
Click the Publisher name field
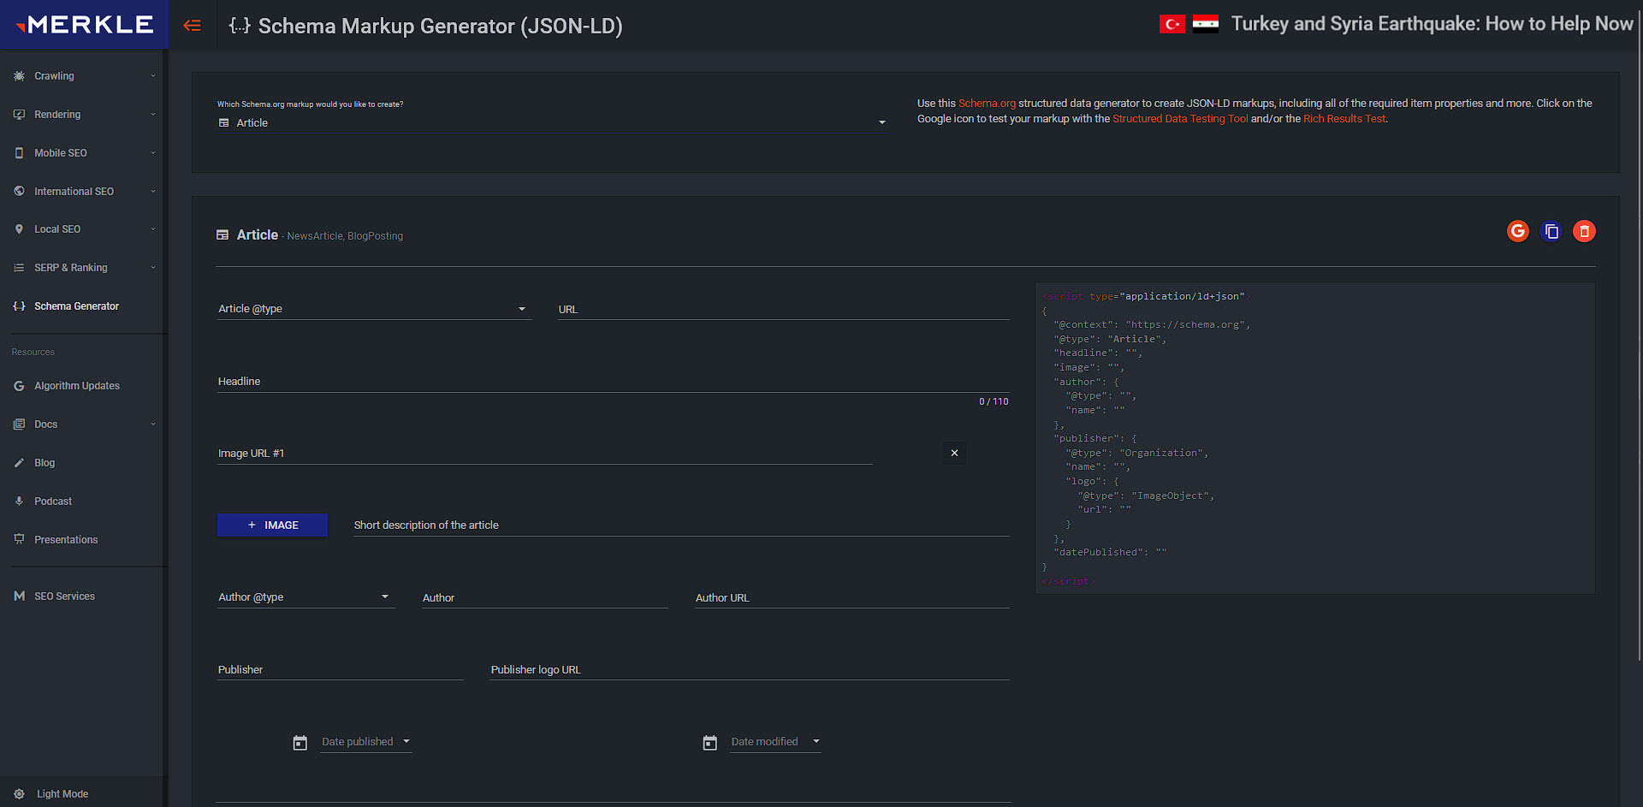pos(340,669)
